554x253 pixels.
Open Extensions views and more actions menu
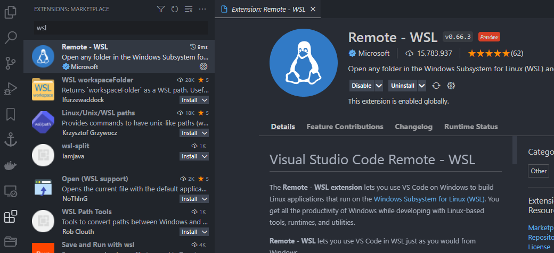[202, 9]
